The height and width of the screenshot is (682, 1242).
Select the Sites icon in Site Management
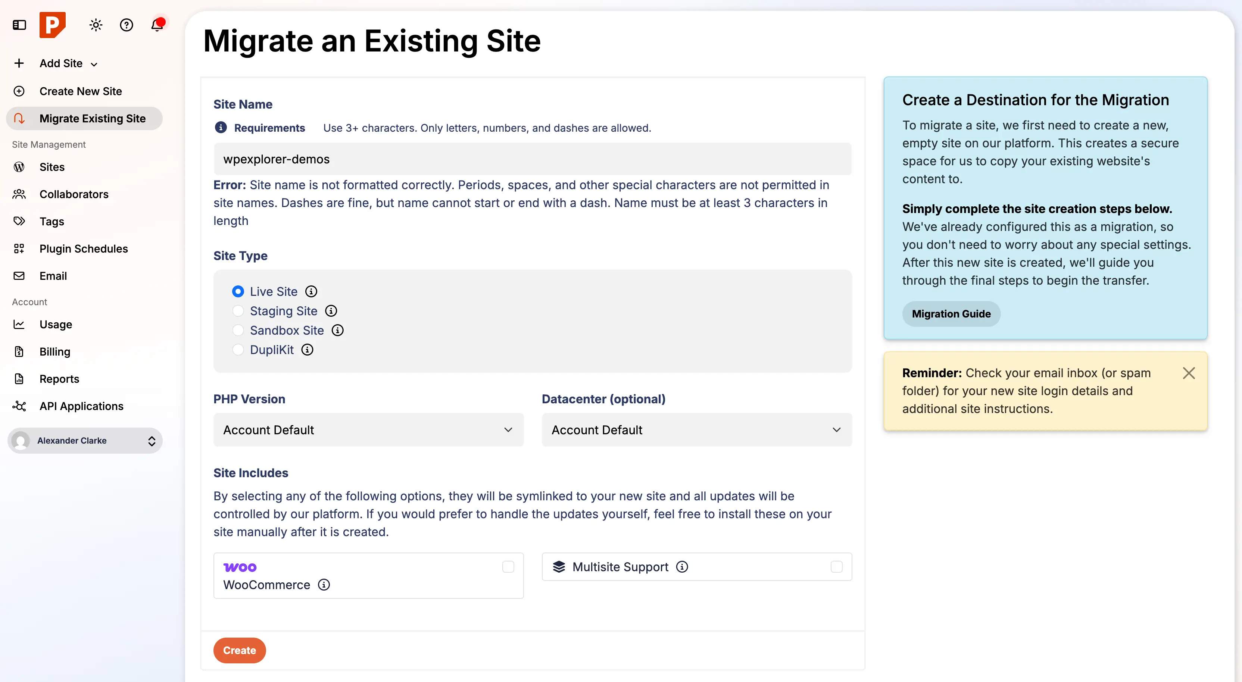click(x=19, y=167)
